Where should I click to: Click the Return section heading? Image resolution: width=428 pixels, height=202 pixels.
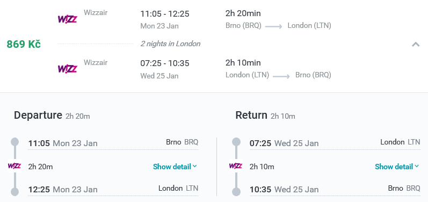(x=251, y=115)
